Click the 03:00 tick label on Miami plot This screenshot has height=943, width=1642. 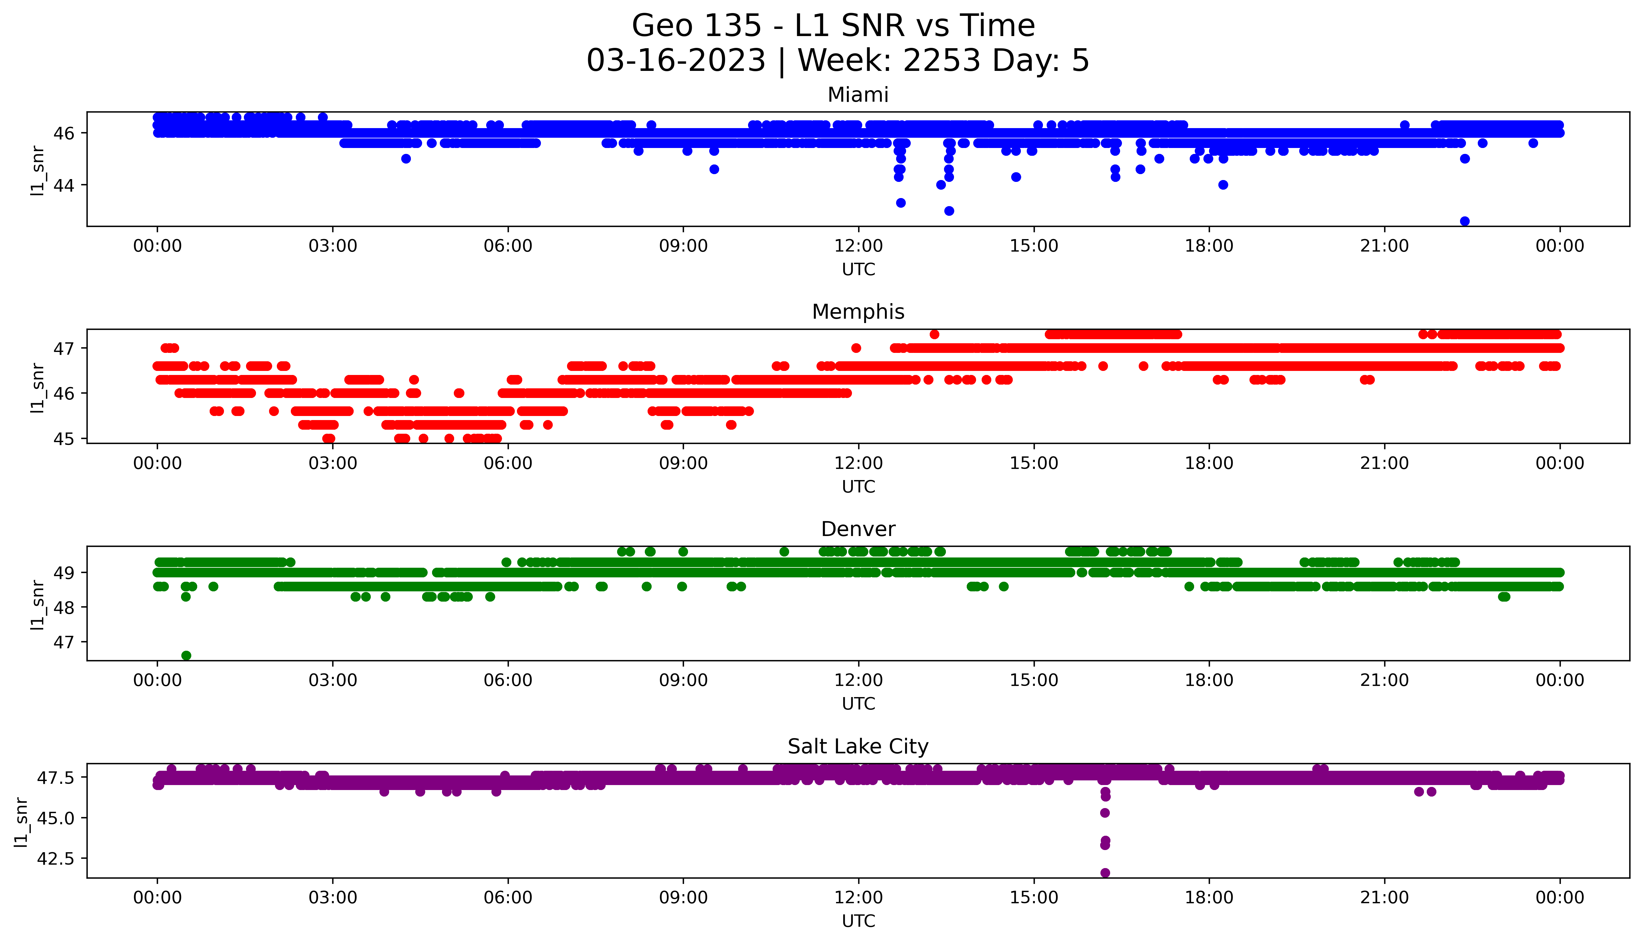(x=333, y=246)
